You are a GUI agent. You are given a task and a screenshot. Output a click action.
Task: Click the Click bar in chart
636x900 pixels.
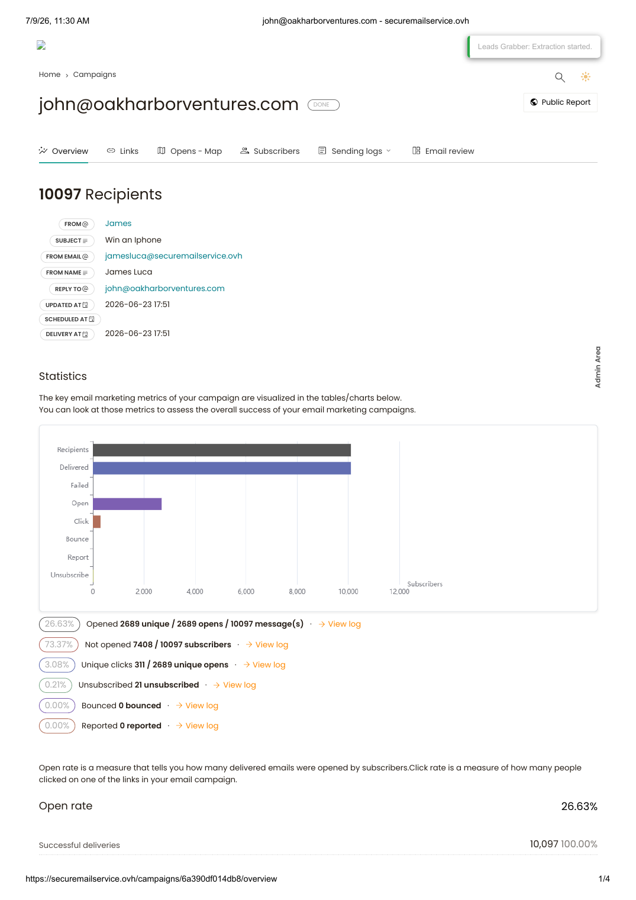96,521
